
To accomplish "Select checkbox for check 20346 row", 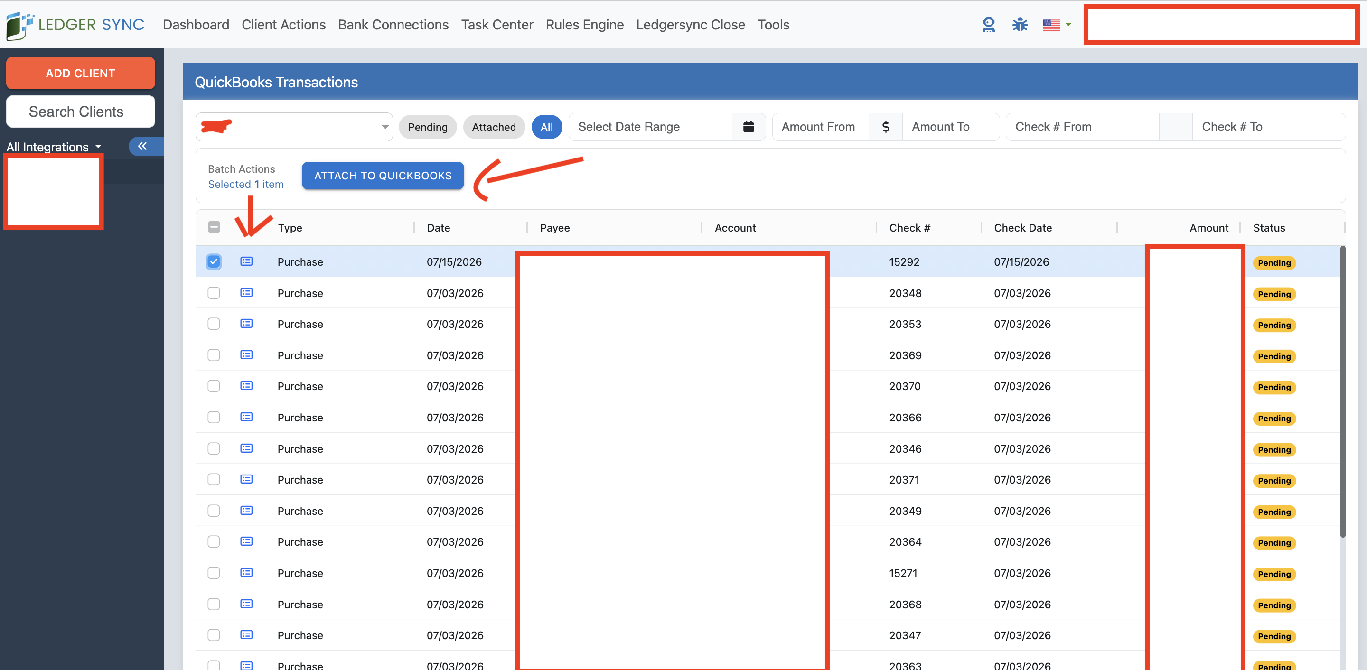I will click(x=214, y=448).
